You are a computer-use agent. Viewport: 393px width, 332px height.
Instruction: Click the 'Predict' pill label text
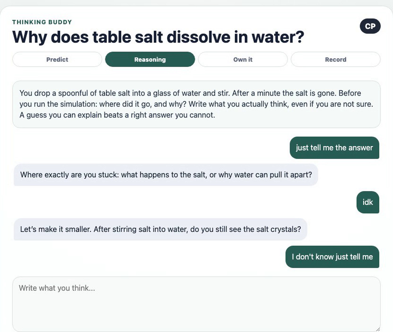pos(57,59)
